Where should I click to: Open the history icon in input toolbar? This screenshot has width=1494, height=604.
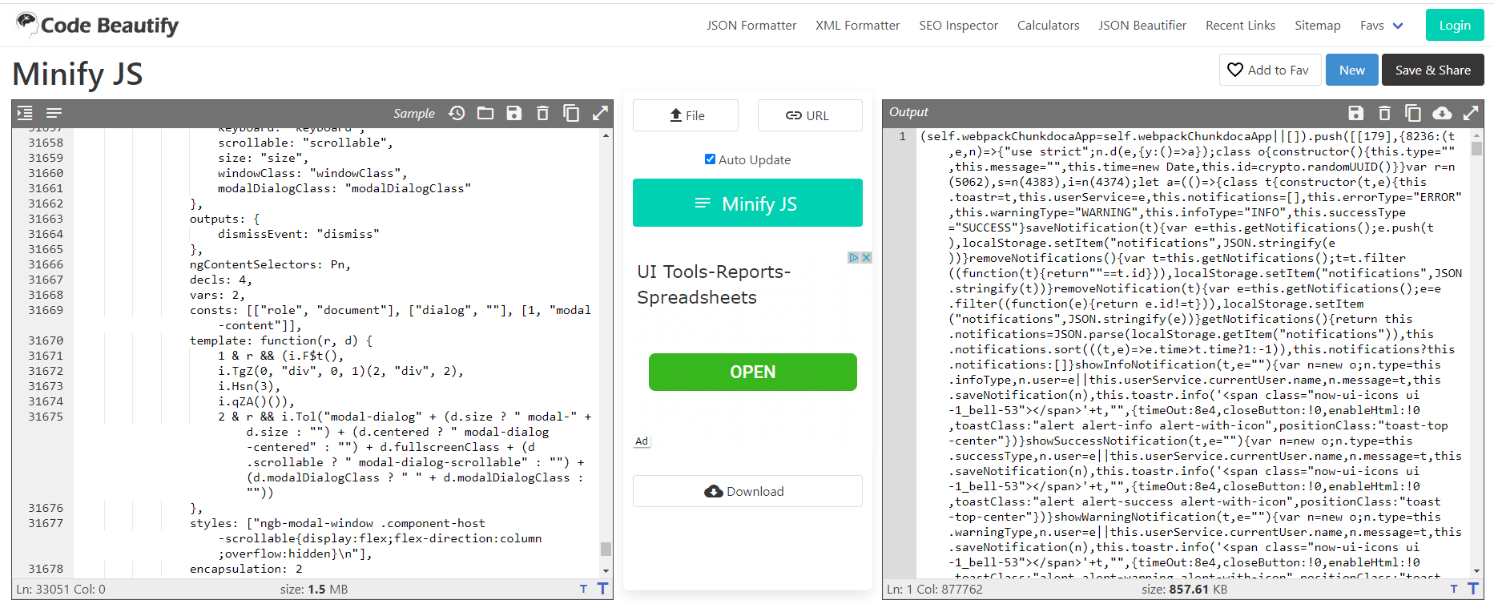click(x=457, y=113)
